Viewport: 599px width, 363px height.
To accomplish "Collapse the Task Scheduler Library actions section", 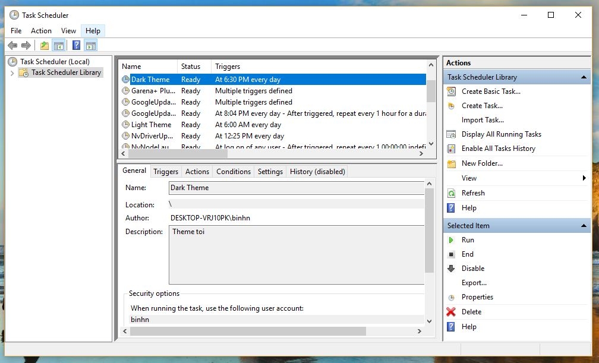I will 584,77.
